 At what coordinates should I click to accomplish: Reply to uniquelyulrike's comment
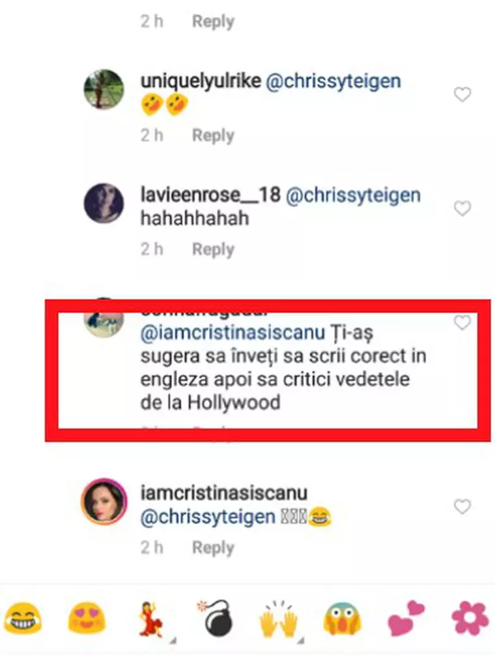(x=212, y=135)
